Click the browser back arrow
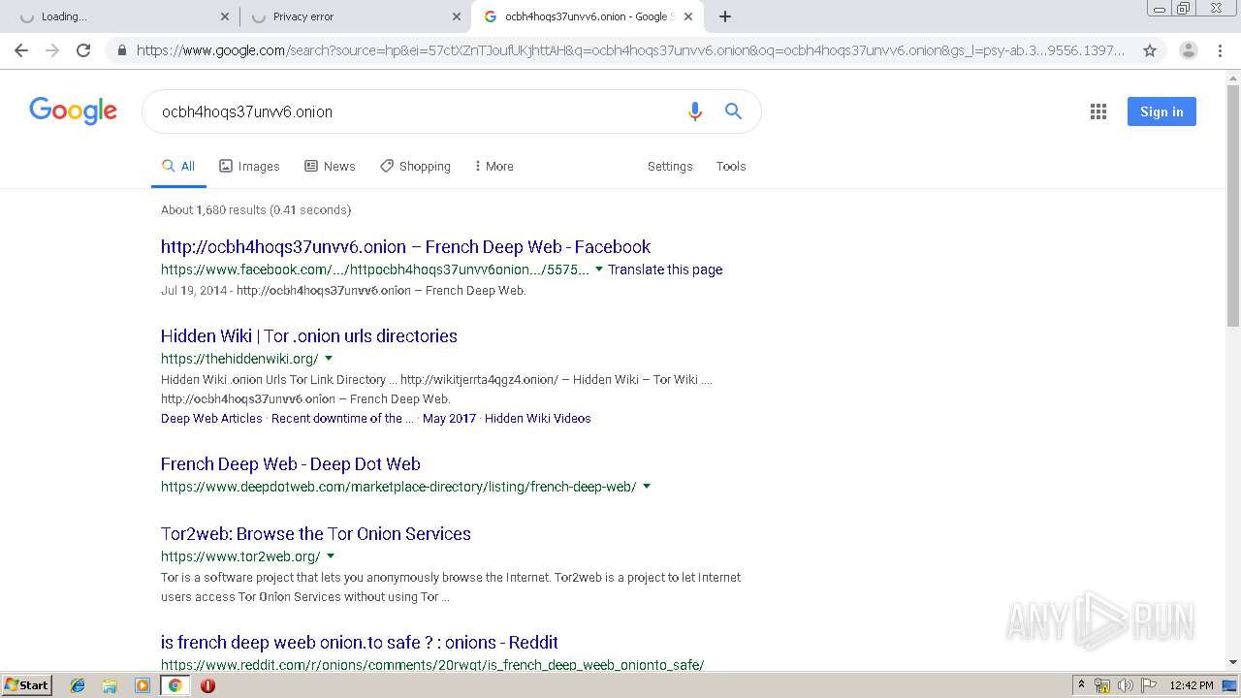The height and width of the screenshot is (698, 1241). [21, 50]
